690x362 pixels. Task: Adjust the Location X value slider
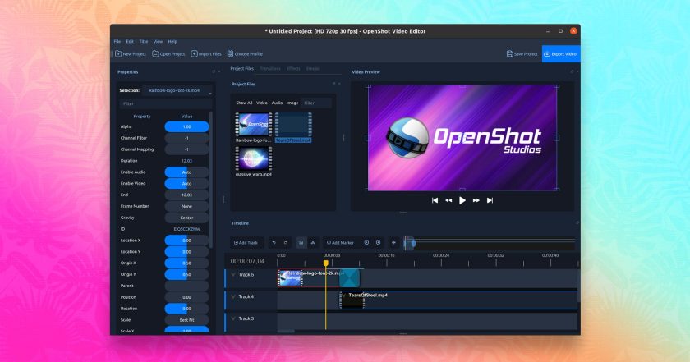[186, 241]
